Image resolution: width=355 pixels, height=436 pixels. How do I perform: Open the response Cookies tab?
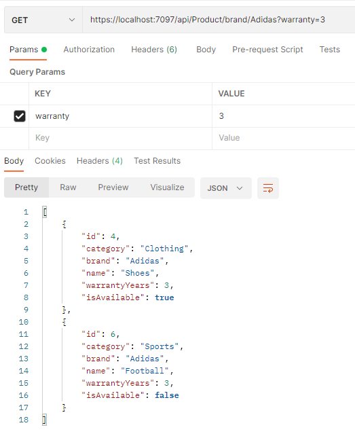[50, 161]
